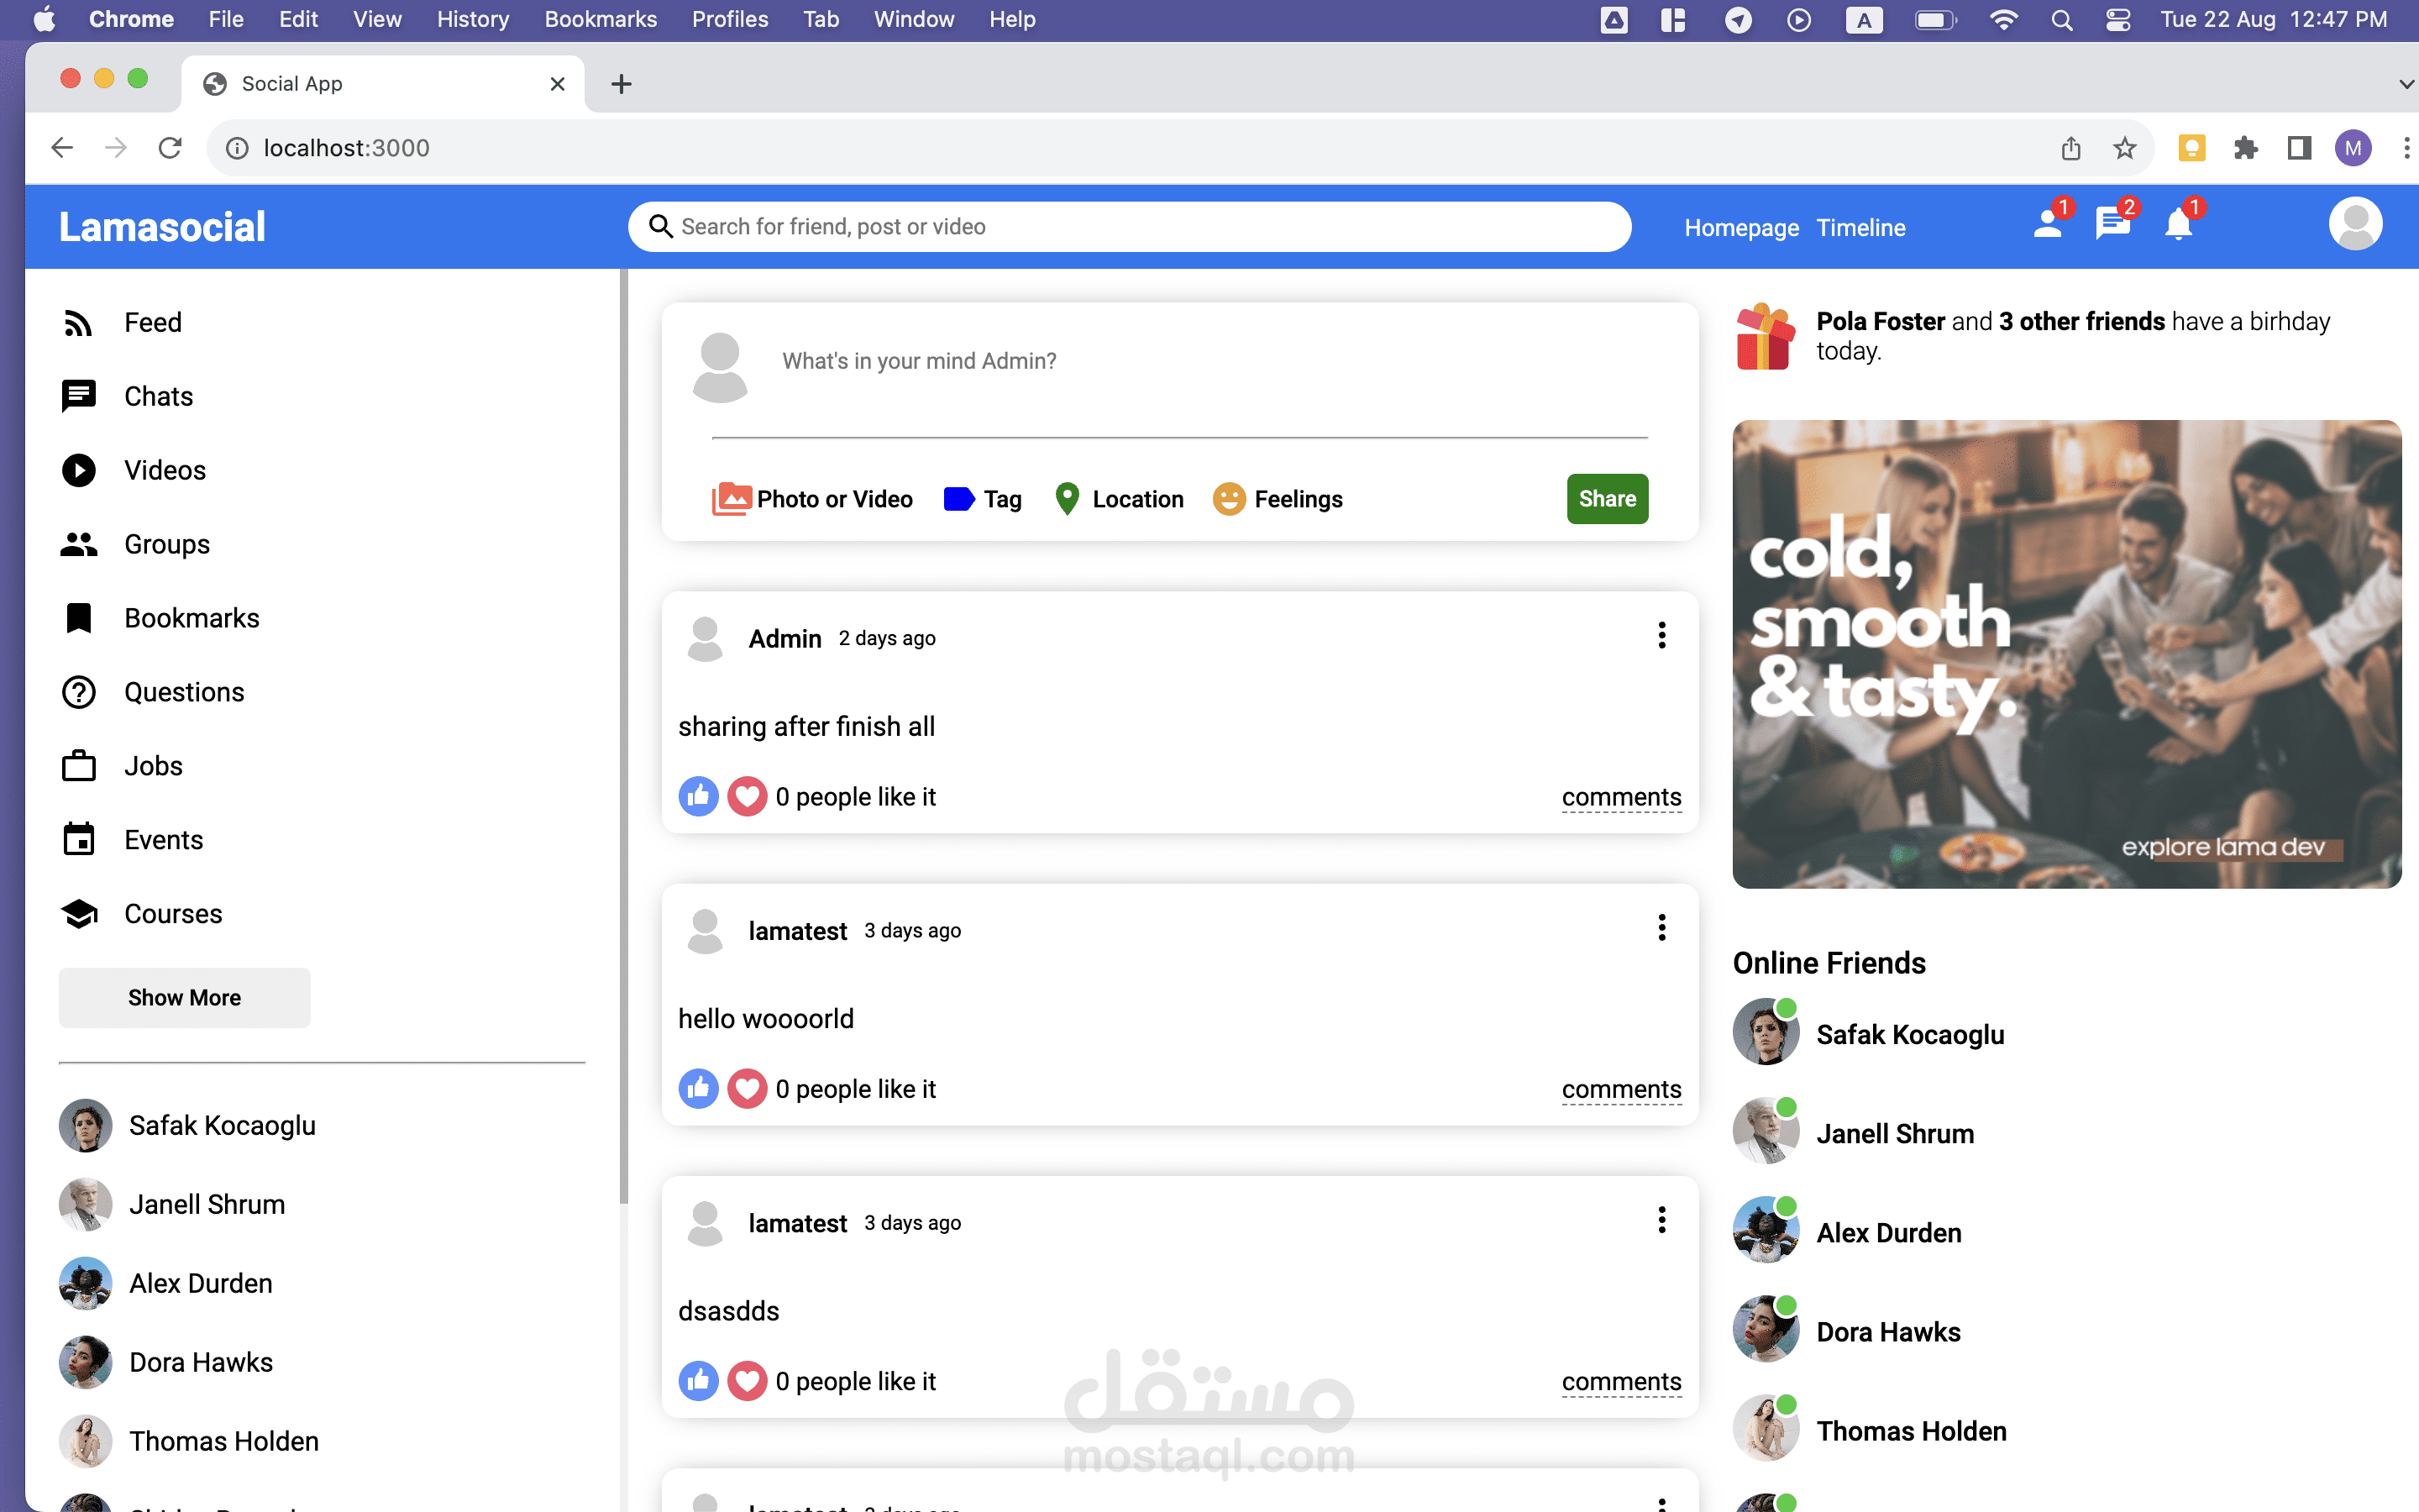
Task: Open a new Chrome tab
Action: [621, 84]
